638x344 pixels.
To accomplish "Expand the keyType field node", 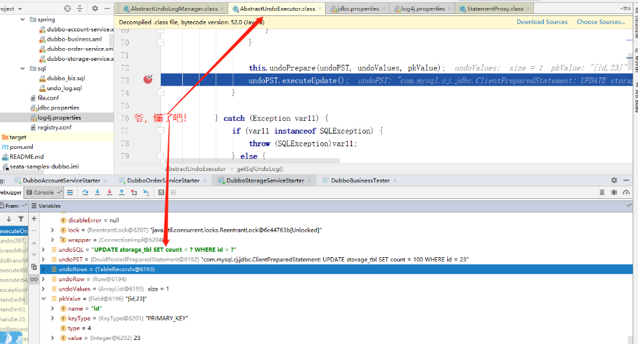I will (53, 319).
